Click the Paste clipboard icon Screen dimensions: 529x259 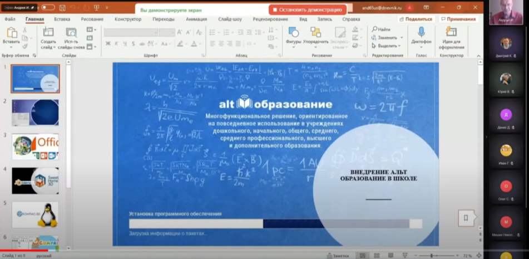point(12,33)
